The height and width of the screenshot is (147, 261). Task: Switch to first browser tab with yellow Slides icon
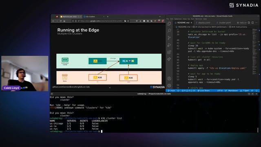(x=71, y=17)
